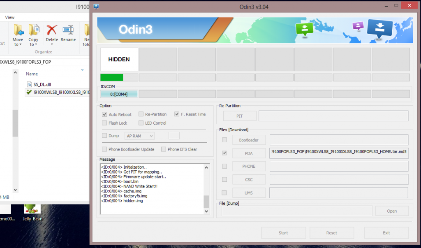This screenshot has height=248, width=421.
Task: Enable the Re-Partition checkbox
Action: click(x=141, y=114)
